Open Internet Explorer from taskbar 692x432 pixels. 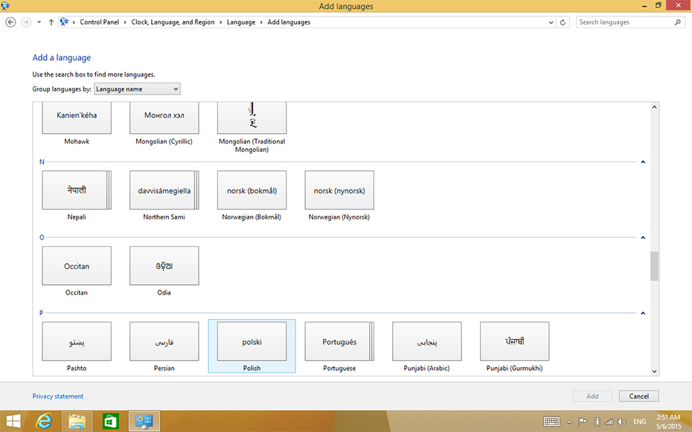click(43, 422)
